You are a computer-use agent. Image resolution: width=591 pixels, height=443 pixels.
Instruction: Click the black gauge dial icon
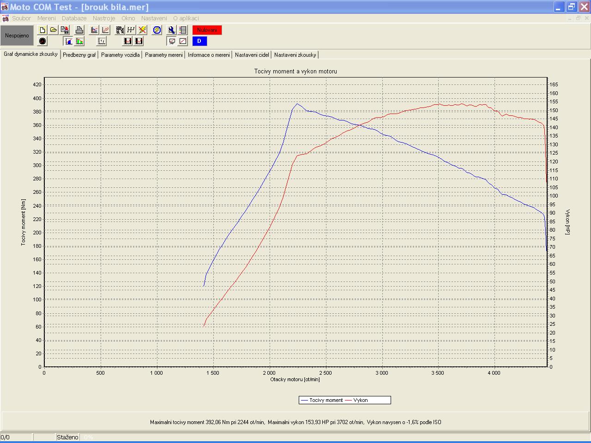(42, 41)
